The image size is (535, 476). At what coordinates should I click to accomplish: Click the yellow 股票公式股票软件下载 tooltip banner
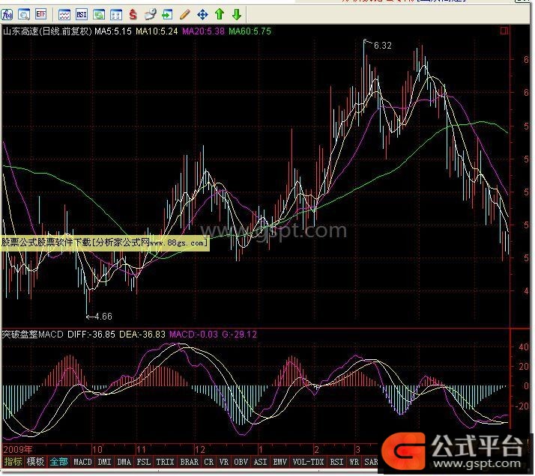(x=105, y=243)
